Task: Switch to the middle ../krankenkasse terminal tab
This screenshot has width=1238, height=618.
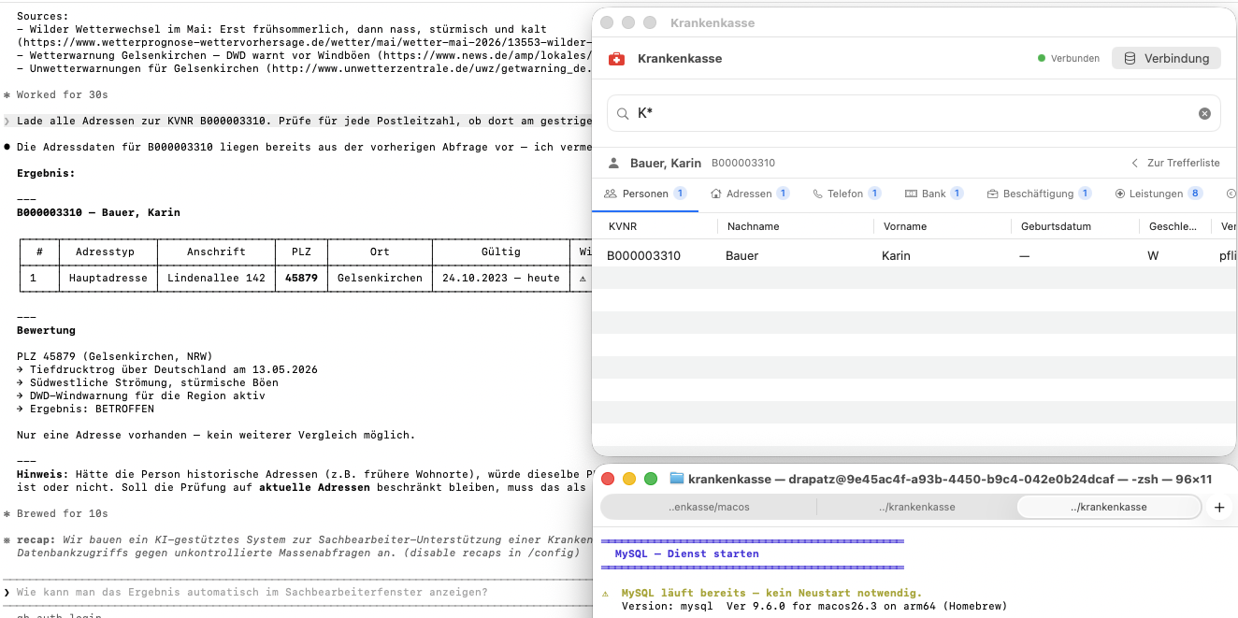Action: [x=916, y=507]
